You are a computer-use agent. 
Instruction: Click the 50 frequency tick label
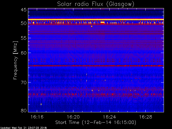click(24, 23)
